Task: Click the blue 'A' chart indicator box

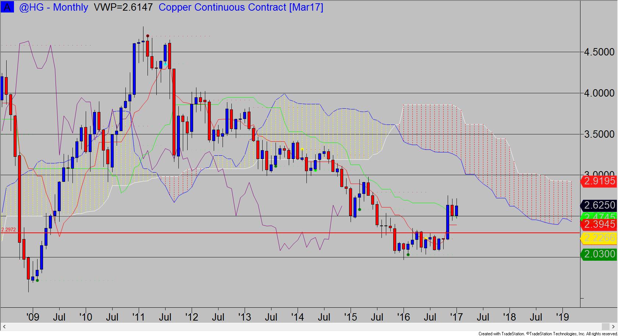Action: pos(7,7)
